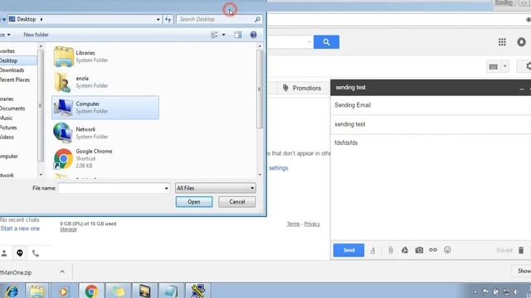Toggle the preview pane icon
Screen dimensions: 531x298
point(238,35)
